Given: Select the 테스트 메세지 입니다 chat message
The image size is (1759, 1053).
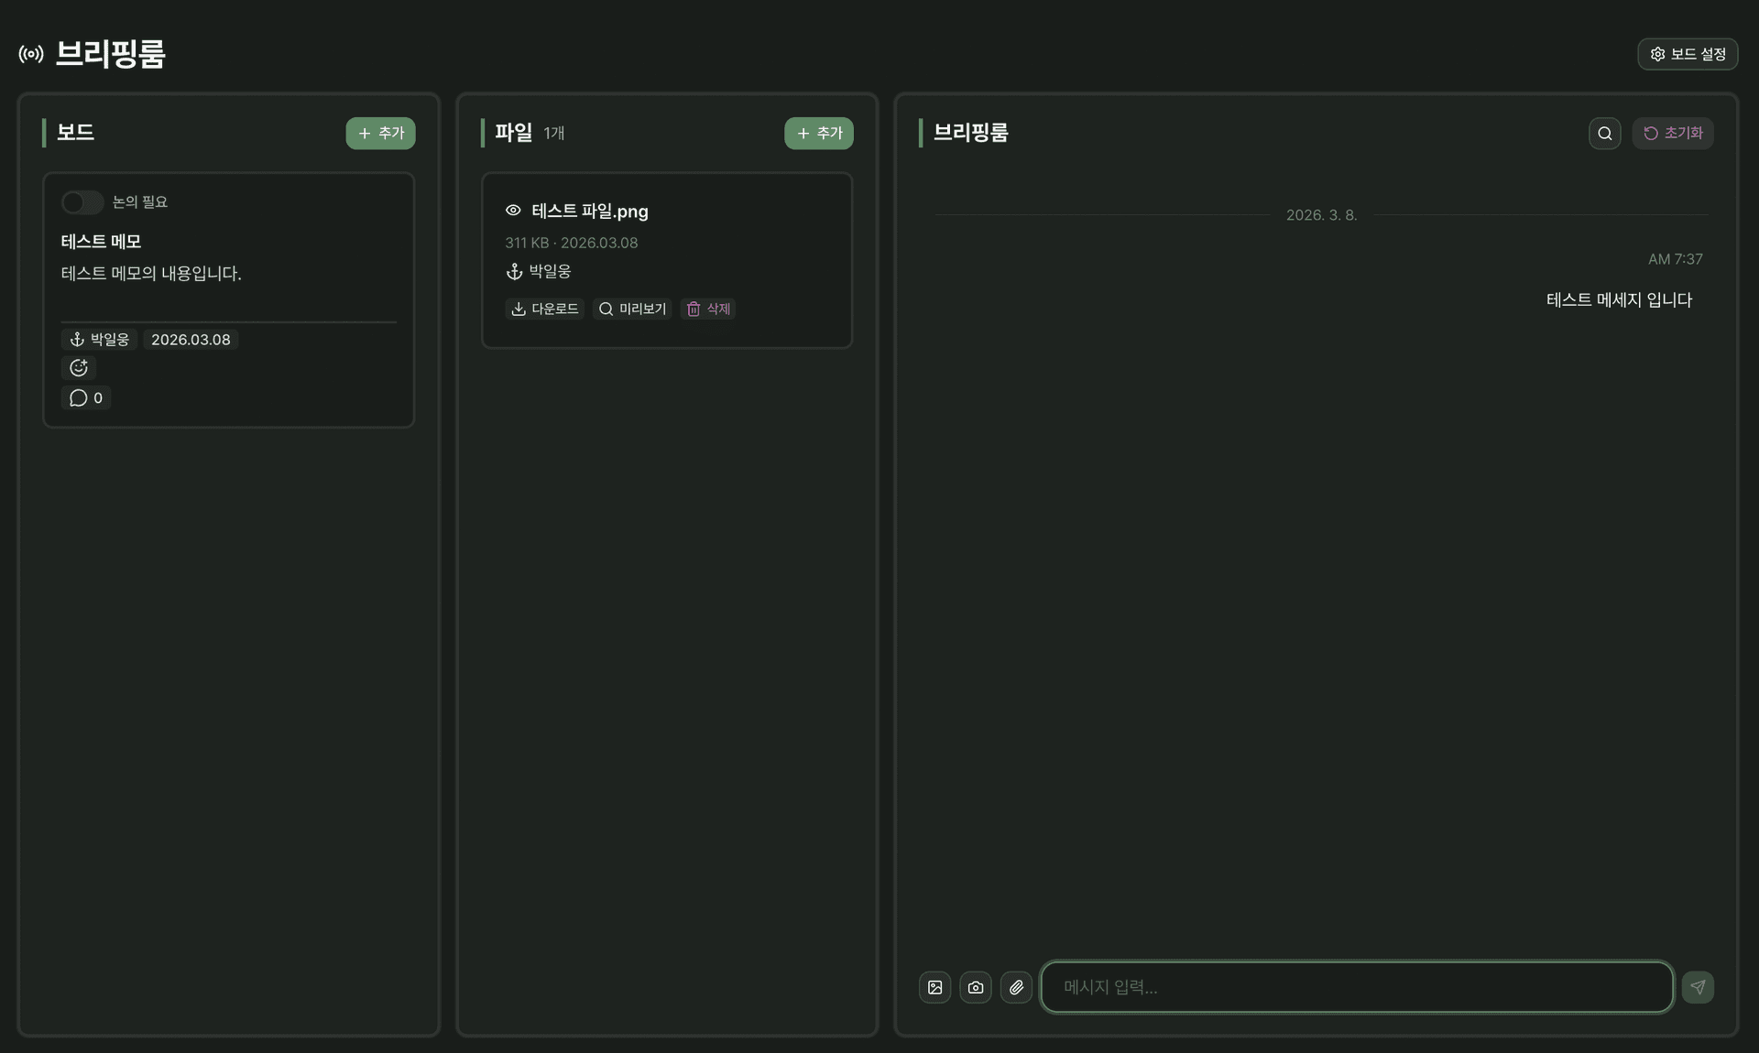Looking at the screenshot, I should (1618, 299).
